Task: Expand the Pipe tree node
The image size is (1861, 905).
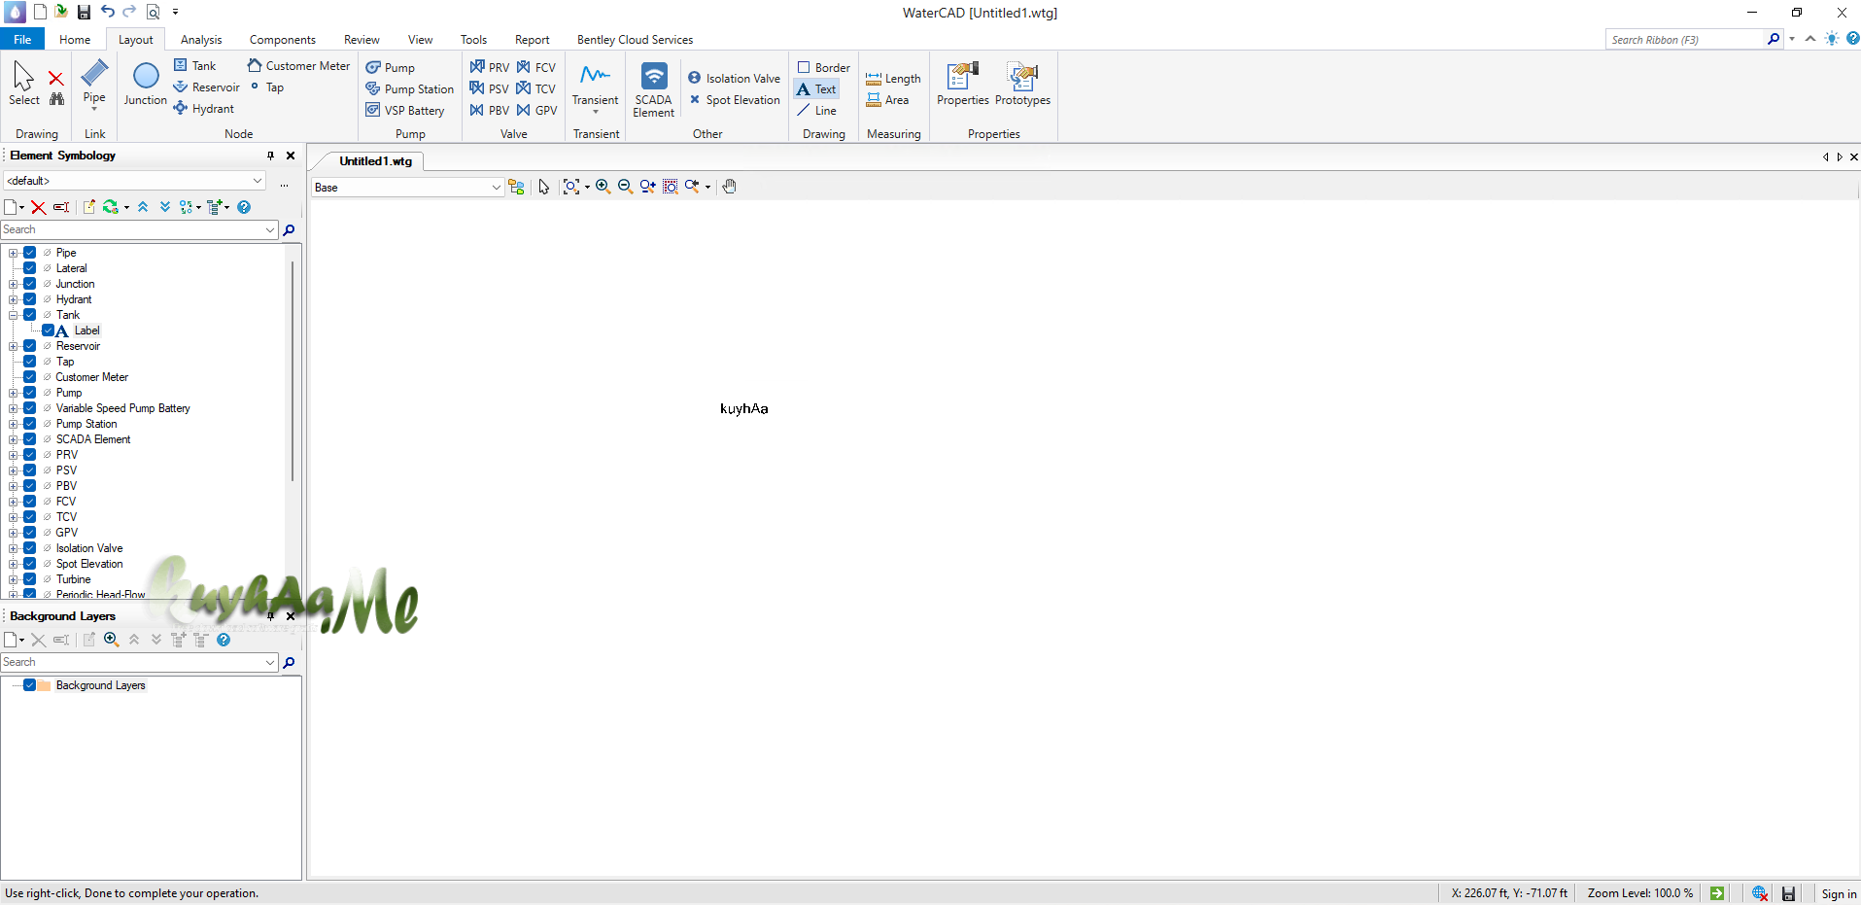Action: click(x=14, y=253)
